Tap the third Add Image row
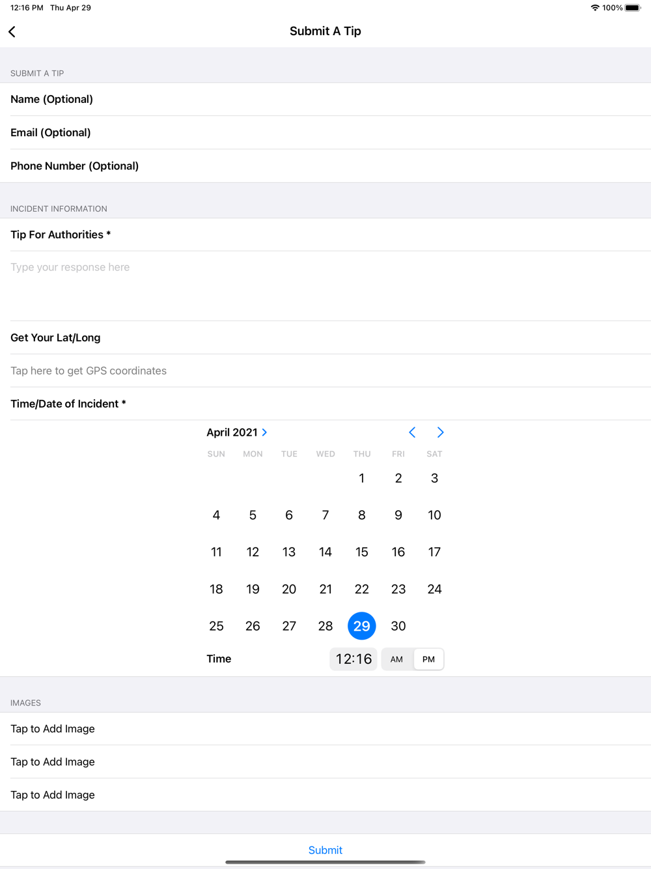Image resolution: width=651 pixels, height=869 pixels. point(325,795)
